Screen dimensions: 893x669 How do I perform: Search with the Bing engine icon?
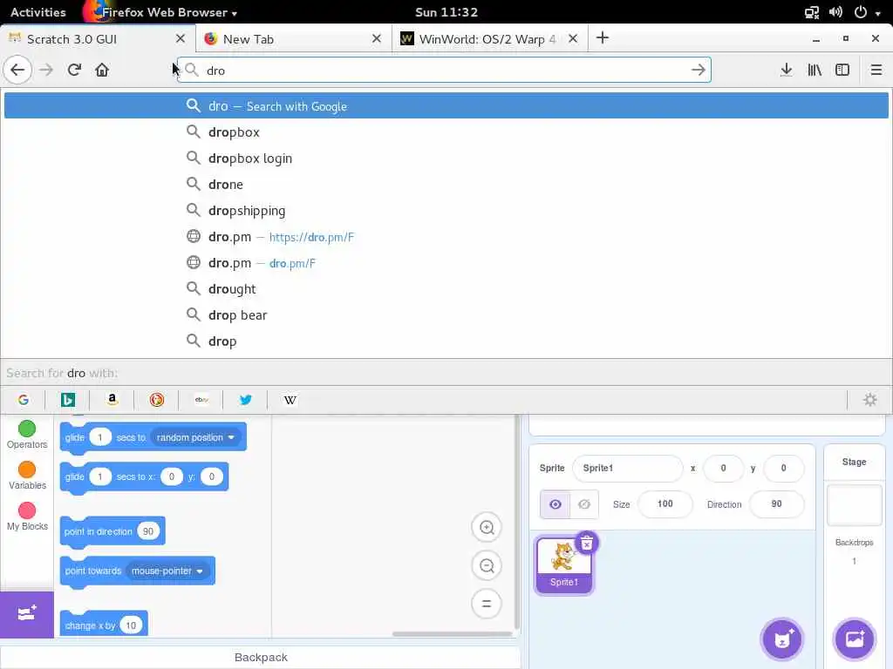pyautogui.click(x=68, y=400)
